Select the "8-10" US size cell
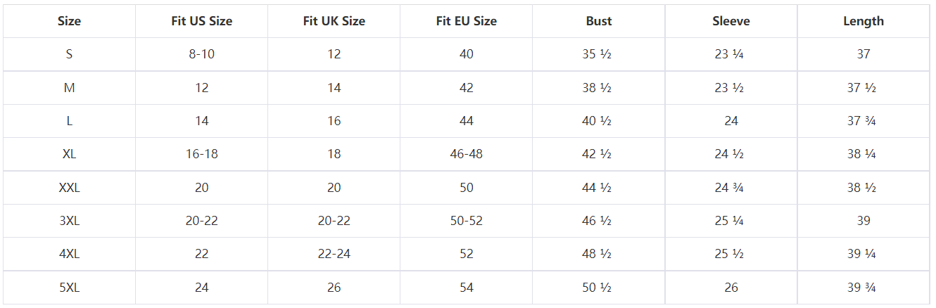Viewport: 936px width, 308px height. [201, 54]
